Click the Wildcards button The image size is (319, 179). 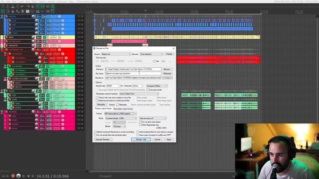[167, 74]
